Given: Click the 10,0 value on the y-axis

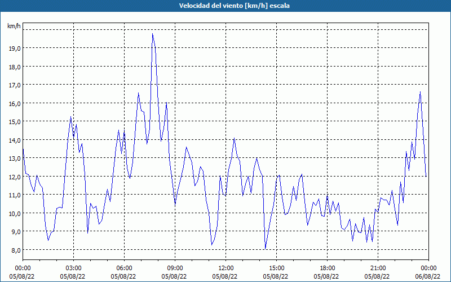Looking at the screenshot, I should [15, 214].
